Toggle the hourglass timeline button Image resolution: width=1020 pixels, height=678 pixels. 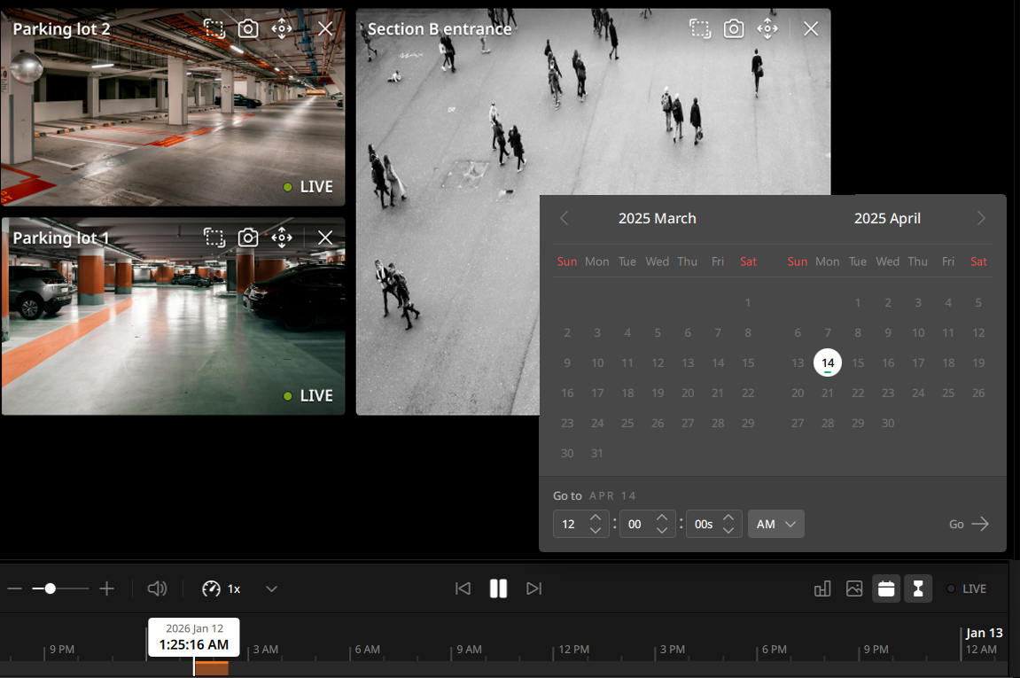click(x=918, y=588)
